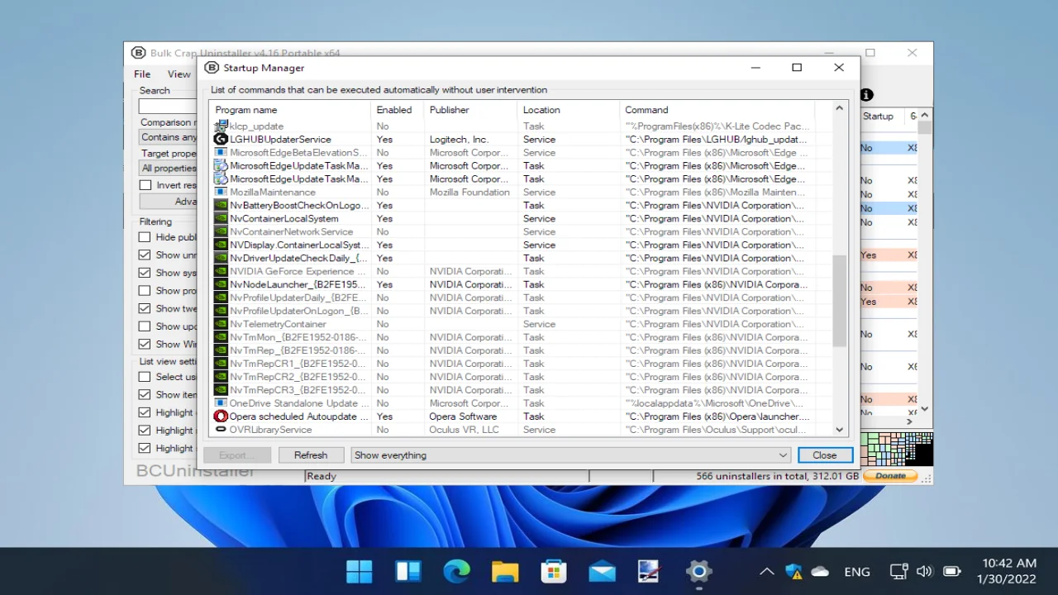Uncheck the Show unregistered checkbox
Screen dimensions: 1058x595
coord(145,255)
